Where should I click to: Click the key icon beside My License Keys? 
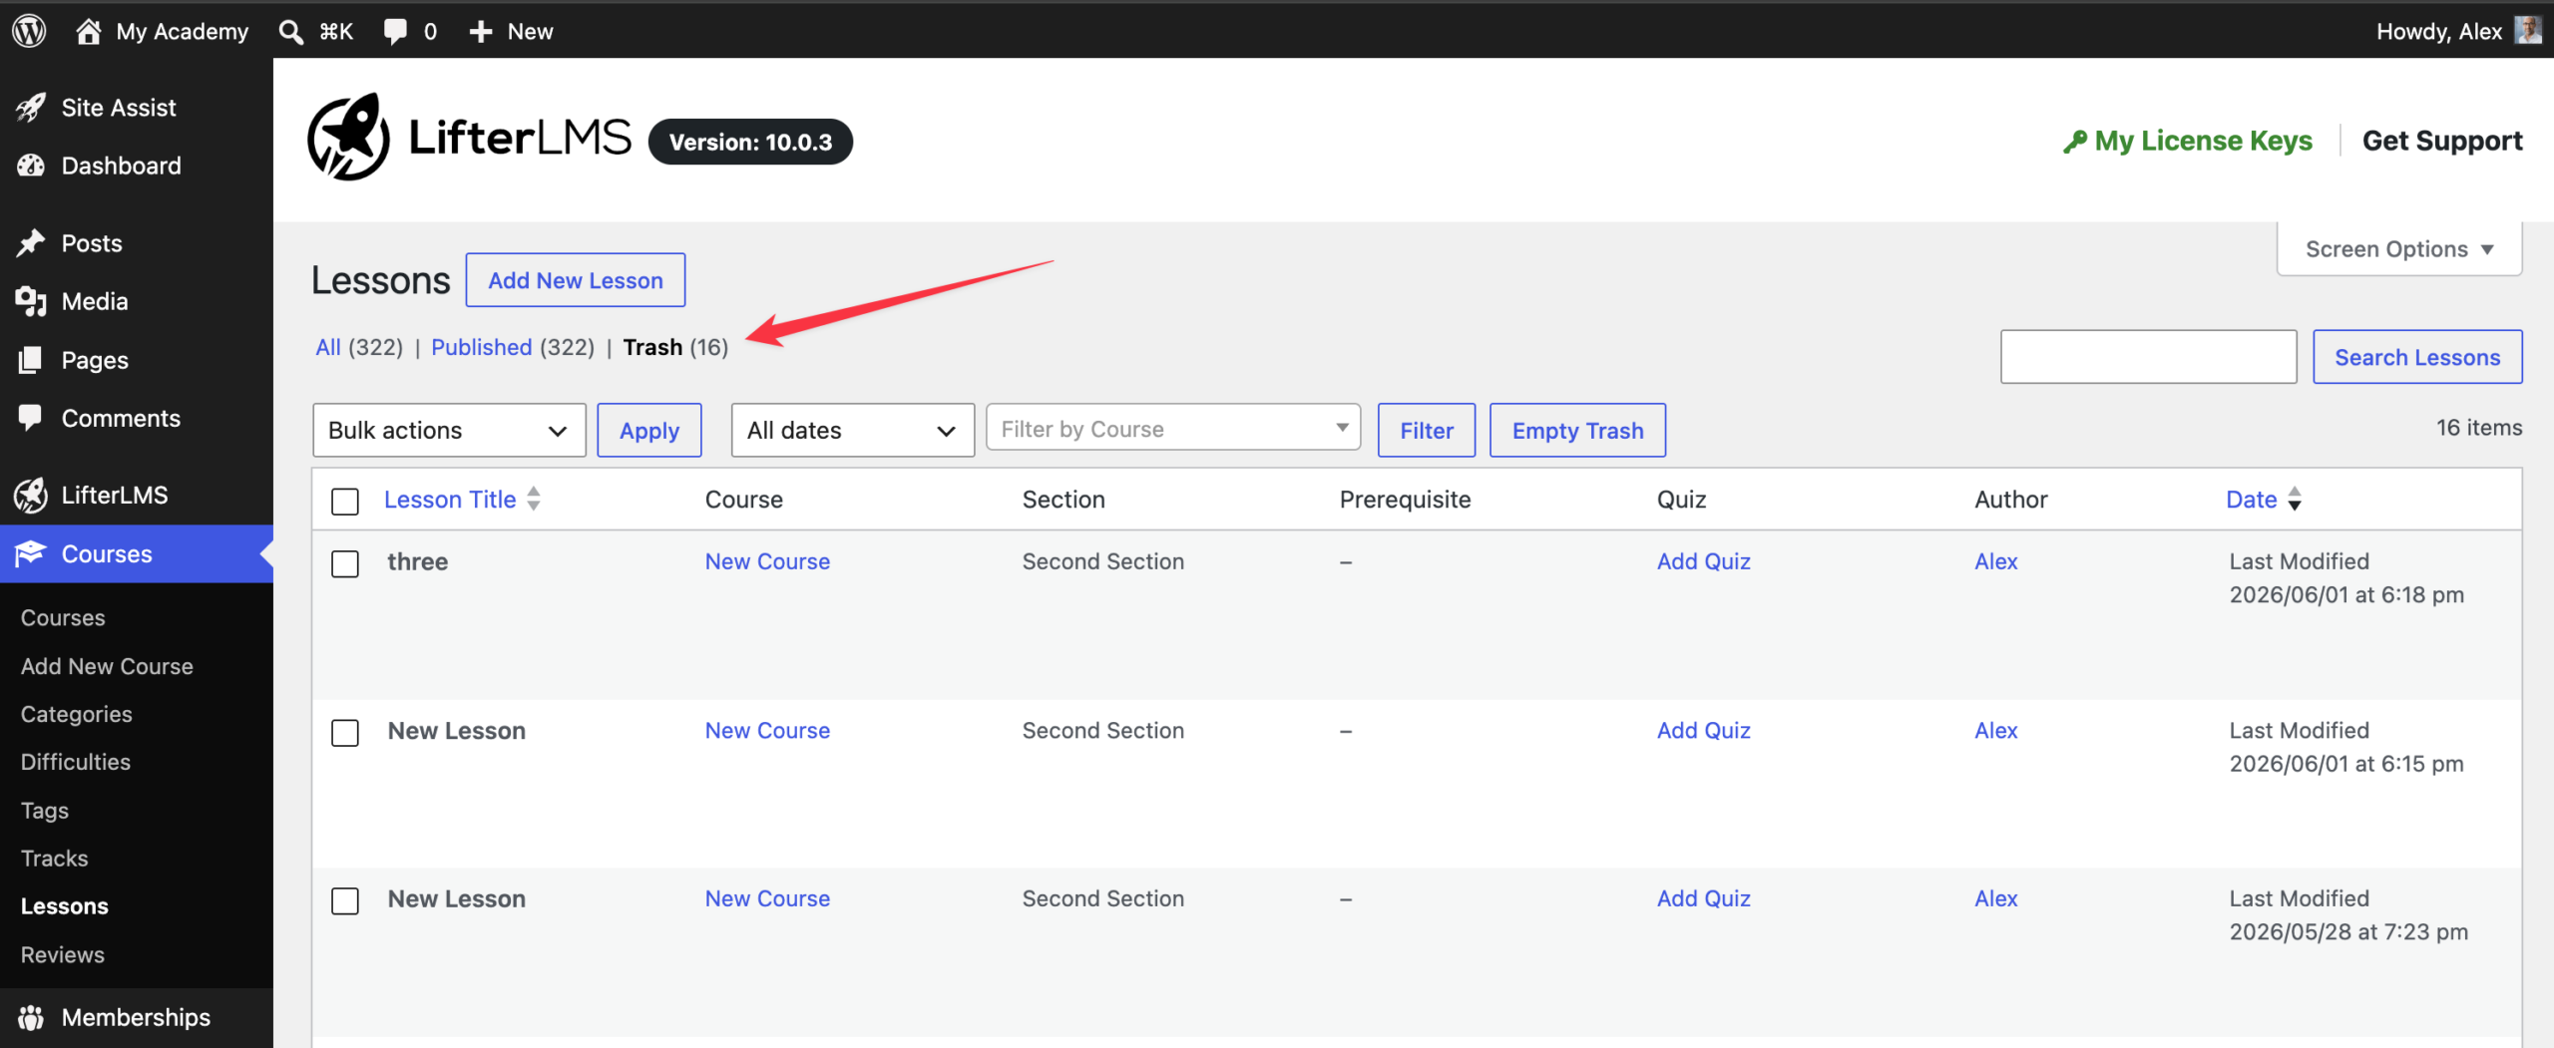(x=2075, y=142)
